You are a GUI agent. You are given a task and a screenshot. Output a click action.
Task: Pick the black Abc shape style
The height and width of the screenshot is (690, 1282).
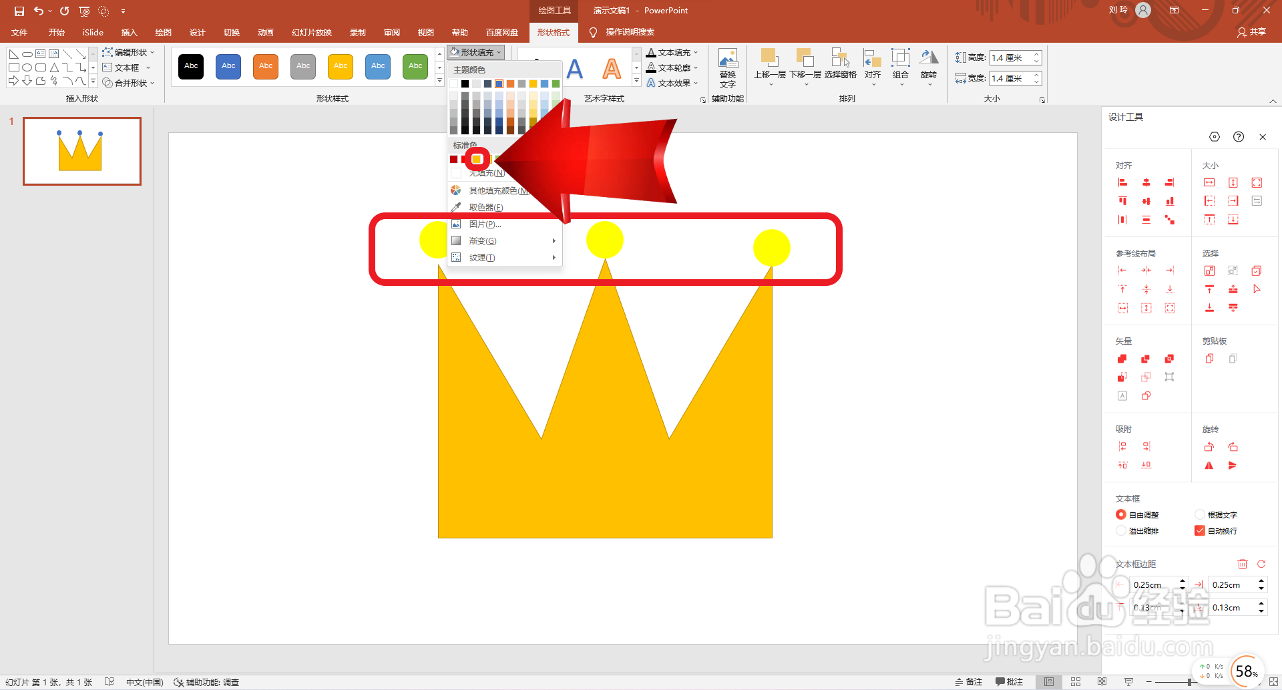pos(191,66)
